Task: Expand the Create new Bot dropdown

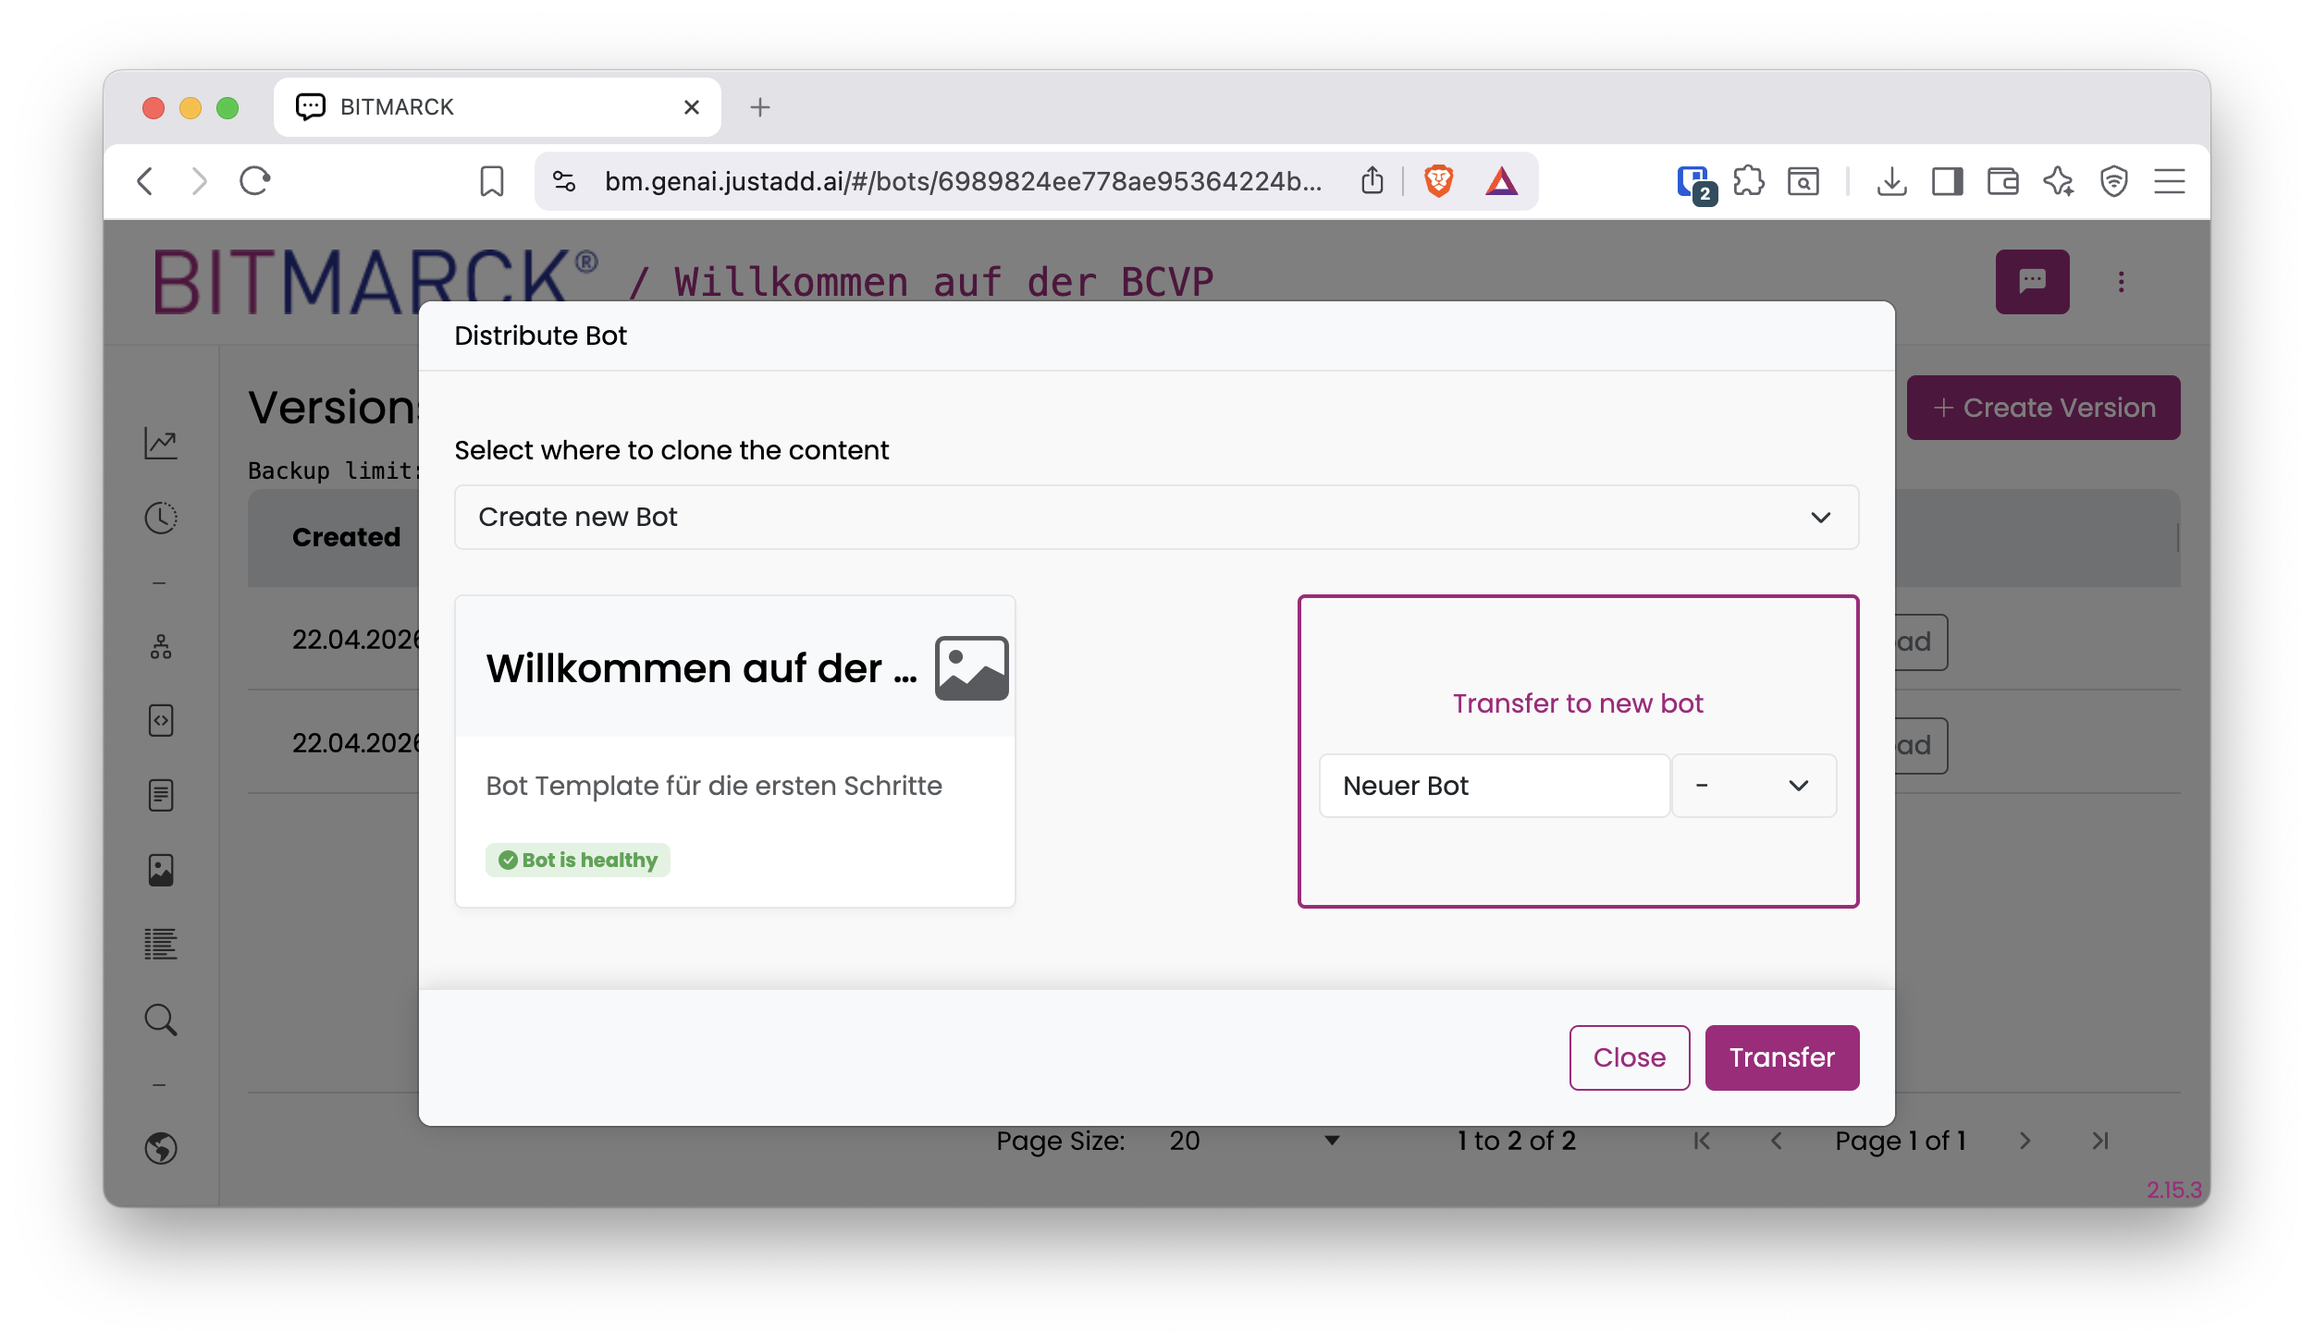Action: point(1156,518)
